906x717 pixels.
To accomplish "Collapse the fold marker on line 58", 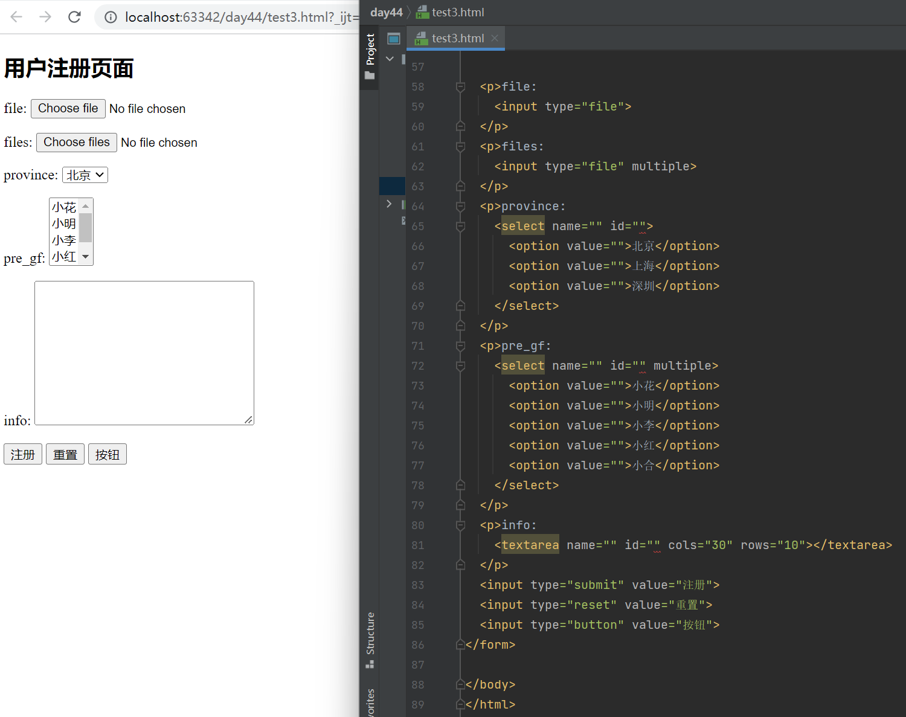I will point(460,87).
